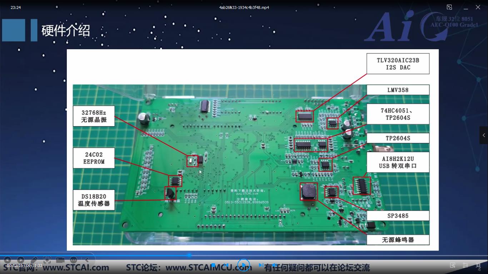Click the "TLV320AIC23B I2S DAC" label
The width and height of the screenshot is (488, 274).
click(398, 64)
